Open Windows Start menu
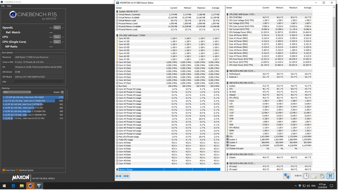The width and height of the screenshot is (338, 190). 4,186
